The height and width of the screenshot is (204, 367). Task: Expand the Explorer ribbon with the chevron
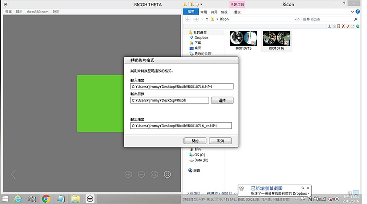tap(353, 12)
